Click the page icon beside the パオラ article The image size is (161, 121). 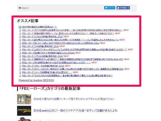[20, 56]
